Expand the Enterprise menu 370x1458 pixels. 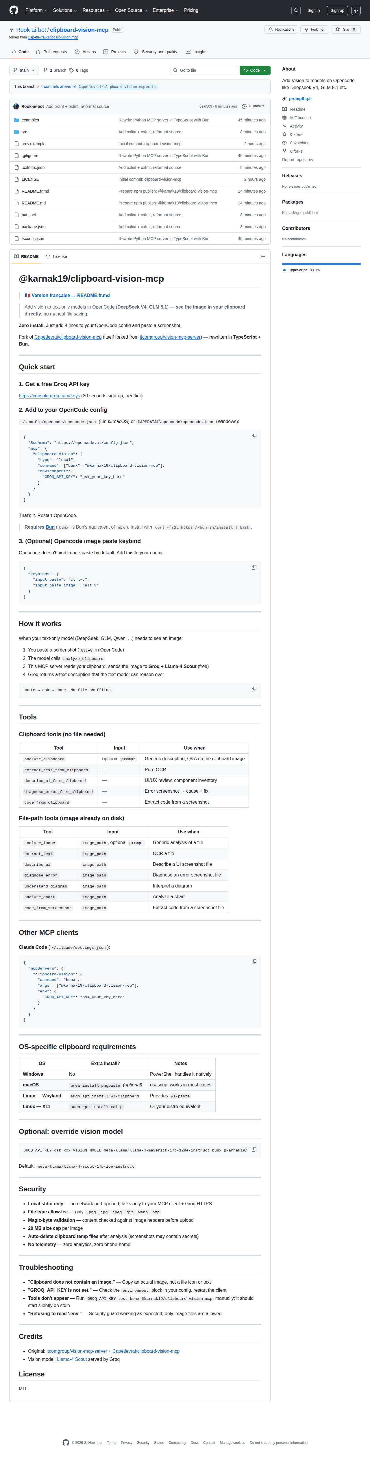[x=165, y=10]
